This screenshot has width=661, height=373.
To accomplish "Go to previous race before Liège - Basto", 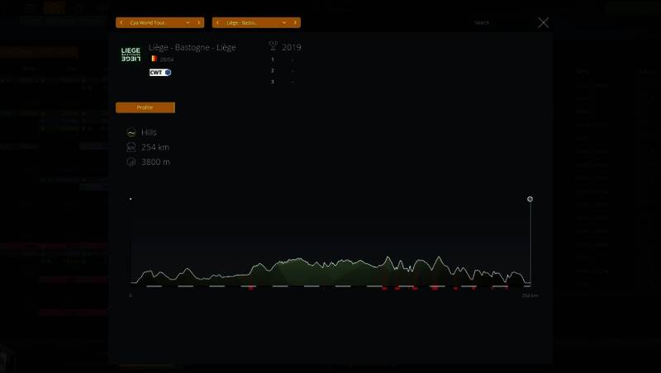I will click(216, 22).
